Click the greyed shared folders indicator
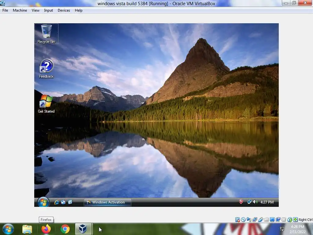The height and width of the screenshot is (235, 313). click(x=266, y=220)
